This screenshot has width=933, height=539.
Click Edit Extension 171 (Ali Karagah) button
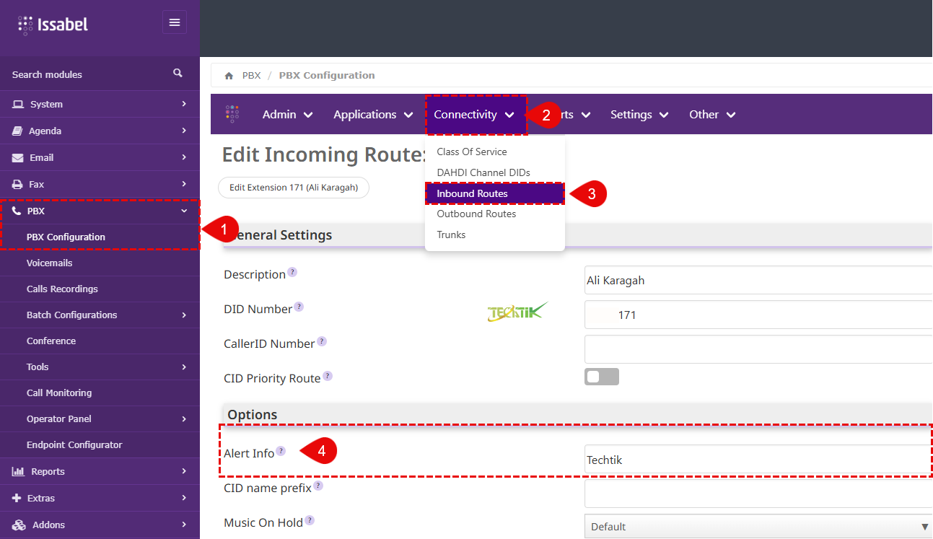point(294,188)
